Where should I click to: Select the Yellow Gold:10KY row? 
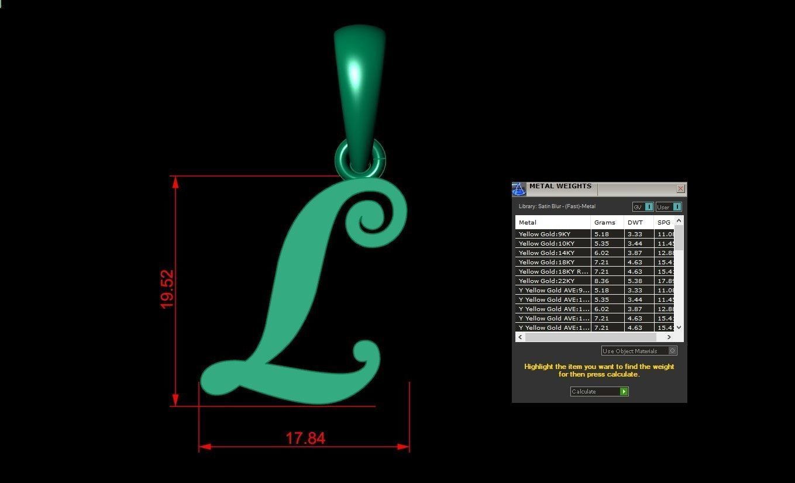click(x=595, y=243)
